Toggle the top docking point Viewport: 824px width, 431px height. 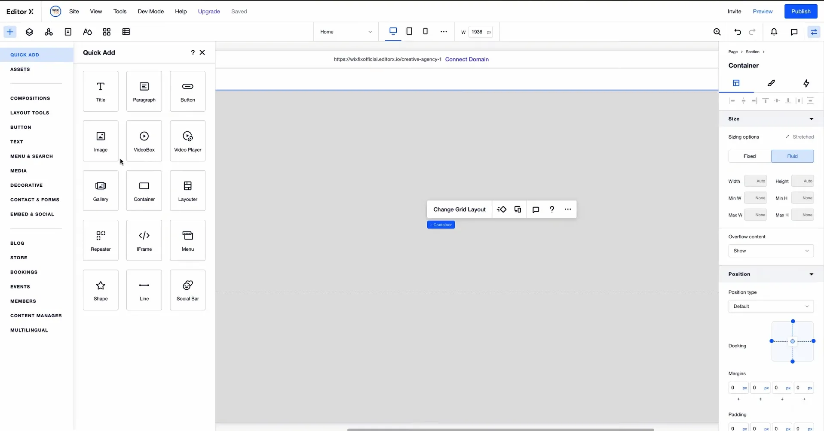pos(793,321)
